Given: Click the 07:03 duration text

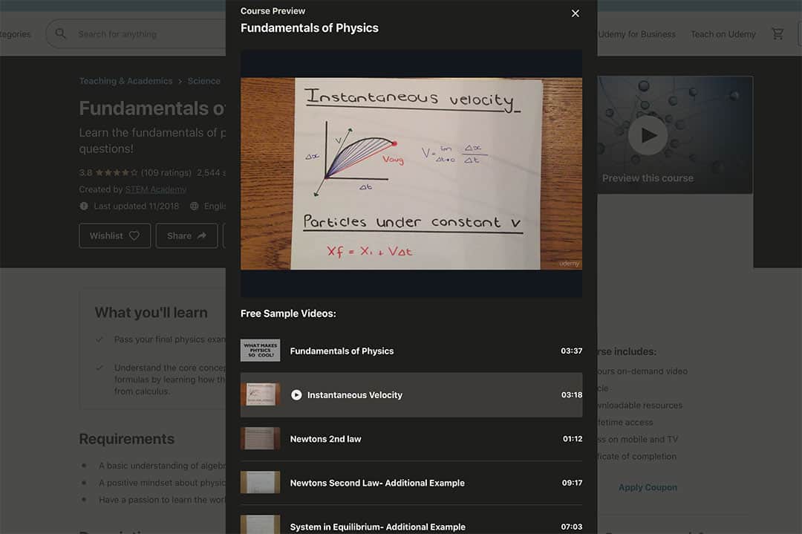Looking at the screenshot, I should coord(571,527).
